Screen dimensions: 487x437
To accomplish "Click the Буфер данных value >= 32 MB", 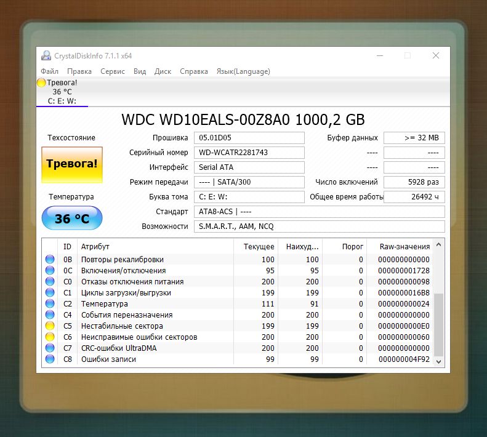I will [414, 138].
